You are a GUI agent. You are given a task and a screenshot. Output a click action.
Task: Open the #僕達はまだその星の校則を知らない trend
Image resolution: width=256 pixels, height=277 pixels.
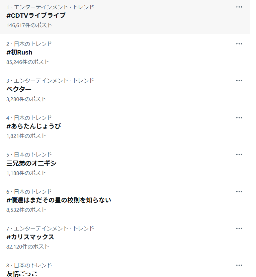59,200
